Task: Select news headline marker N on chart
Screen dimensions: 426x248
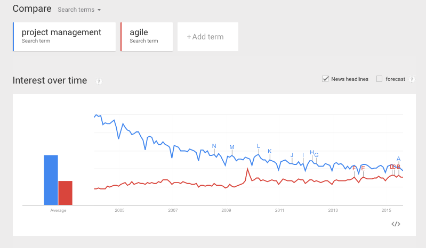Action: click(x=214, y=146)
